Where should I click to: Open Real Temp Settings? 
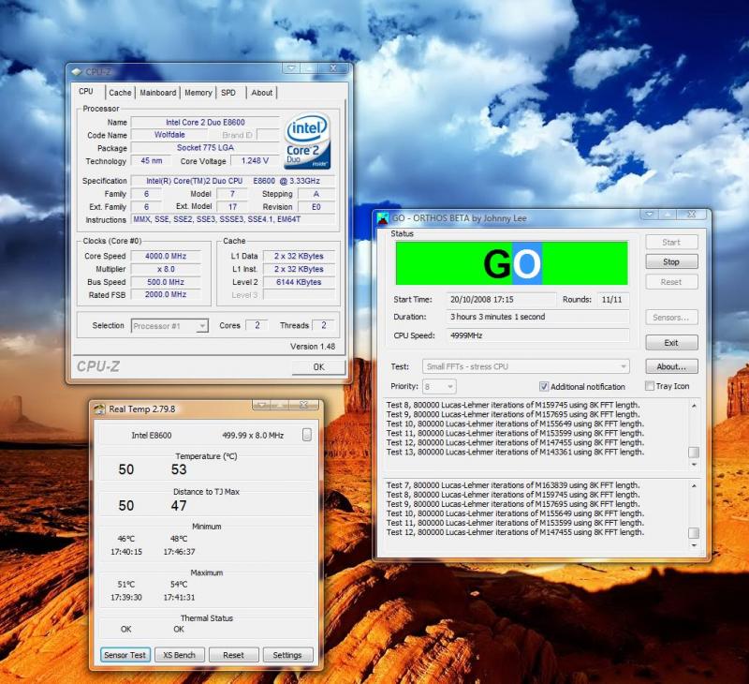tap(287, 655)
